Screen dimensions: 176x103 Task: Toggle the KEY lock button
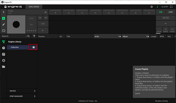tap(159, 30)
